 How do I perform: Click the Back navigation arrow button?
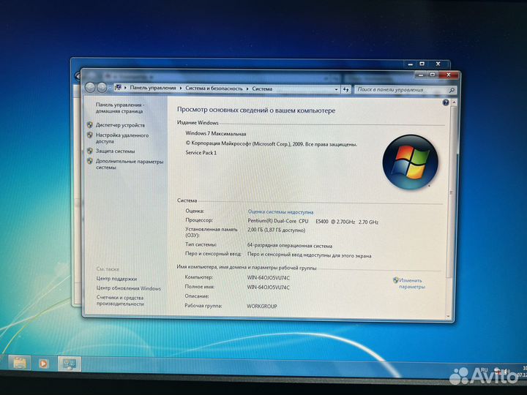point(90,88)
